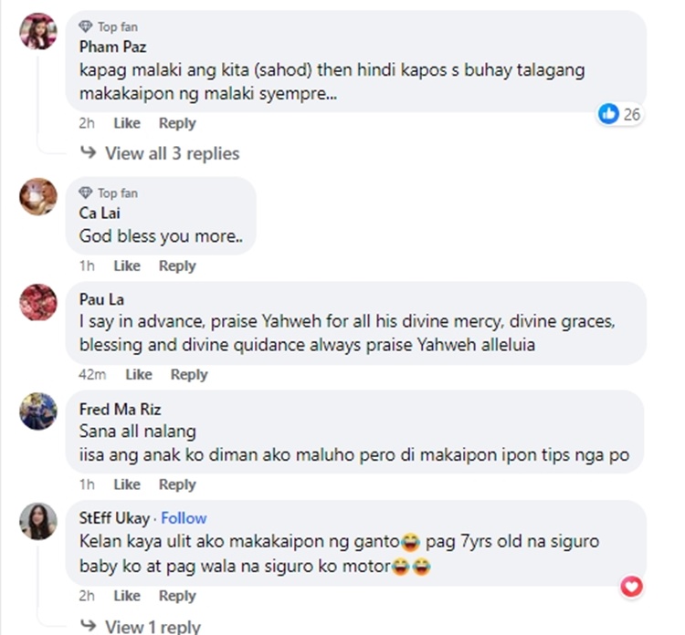Expand the 1 reply under StEff Ukay
Viewport: 685px width, 635px height.
pyautogui.click(x=153, y=626)
